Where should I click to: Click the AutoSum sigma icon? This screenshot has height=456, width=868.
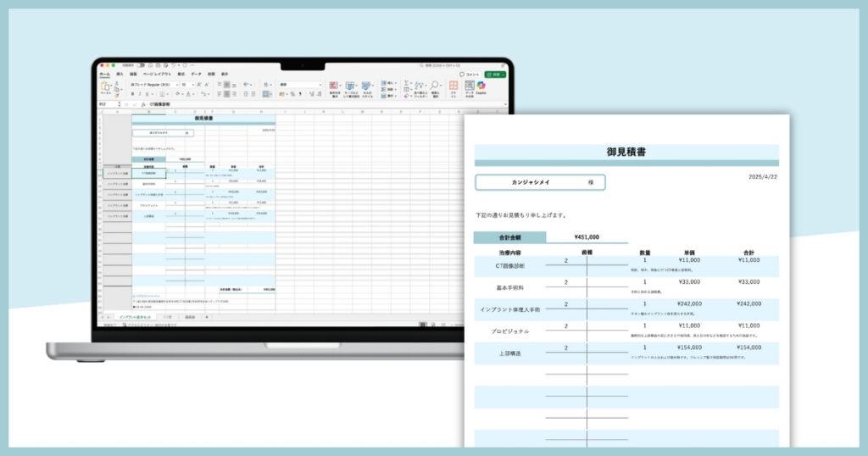[x=406, y=83]
